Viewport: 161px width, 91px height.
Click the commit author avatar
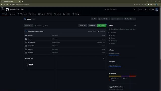pos(26,31)
